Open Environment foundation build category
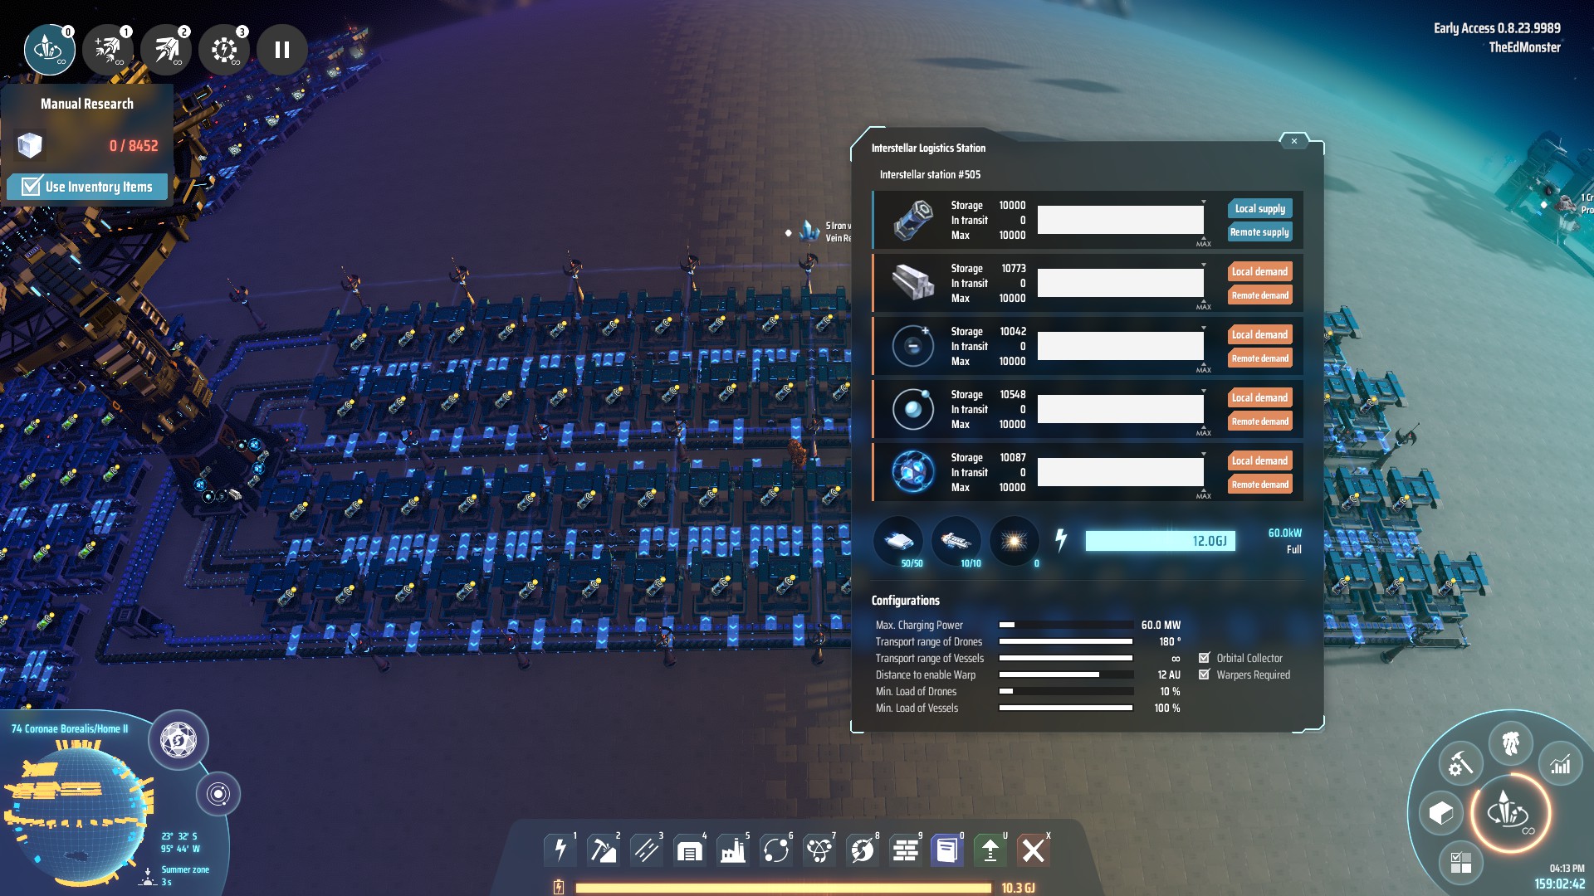 pos(906,850)
